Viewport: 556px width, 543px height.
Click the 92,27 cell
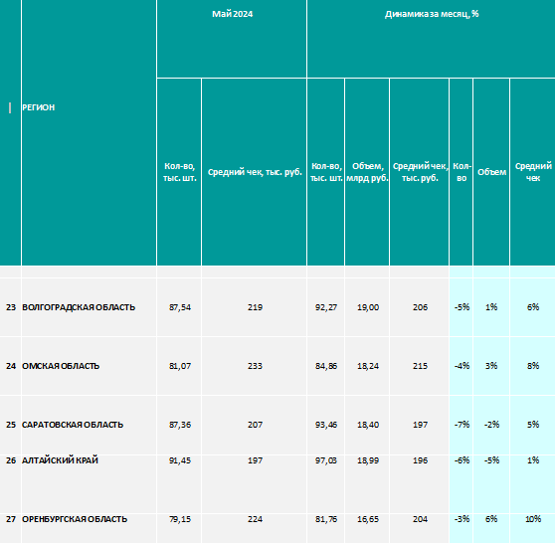(x=326, y=307)
